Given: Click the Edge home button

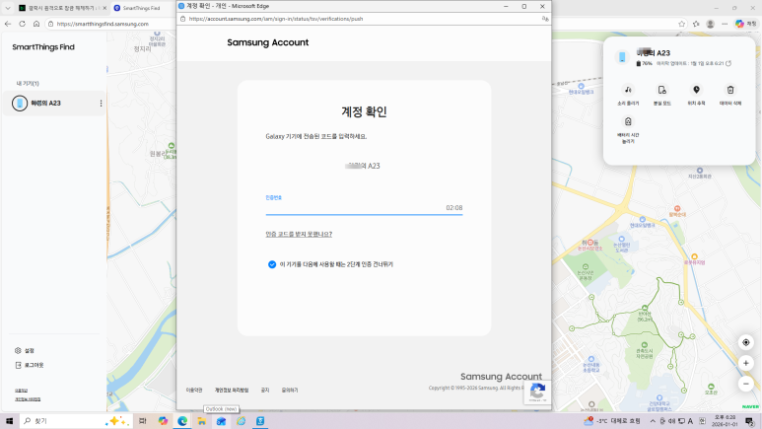Looking at the screenshot, I should point(36,24).
